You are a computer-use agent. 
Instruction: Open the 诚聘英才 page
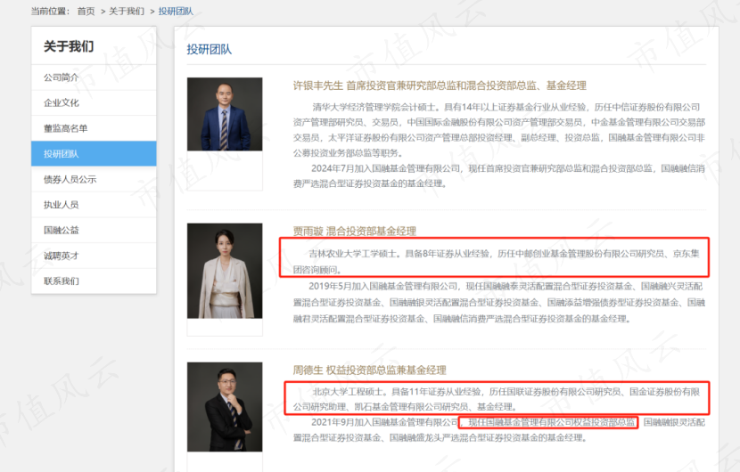point(94,256)
